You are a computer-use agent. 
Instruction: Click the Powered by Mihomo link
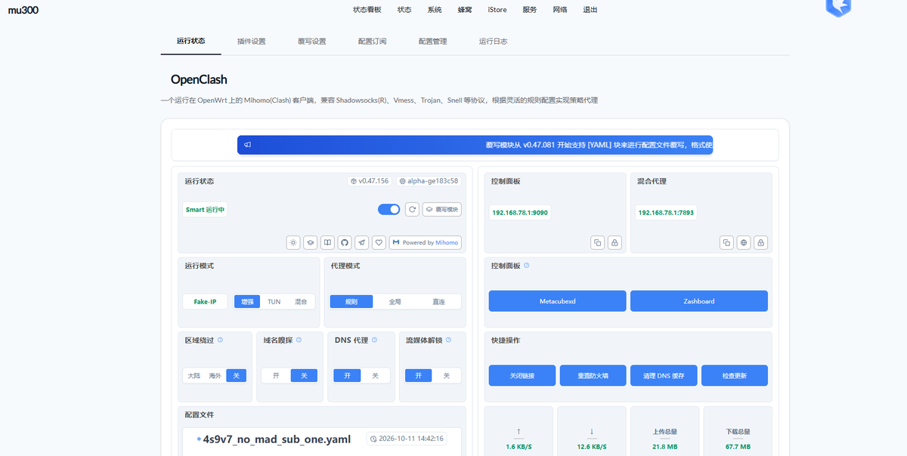point(426,242)
